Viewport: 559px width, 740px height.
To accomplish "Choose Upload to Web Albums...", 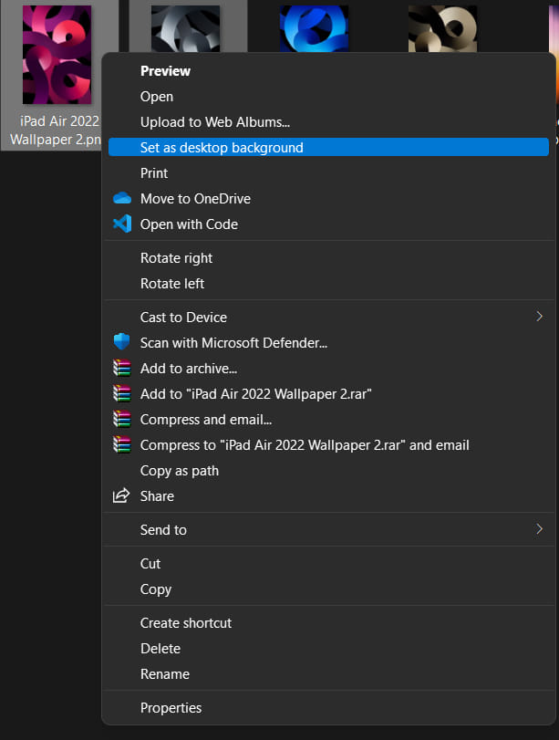I will (x=328, y=122).
